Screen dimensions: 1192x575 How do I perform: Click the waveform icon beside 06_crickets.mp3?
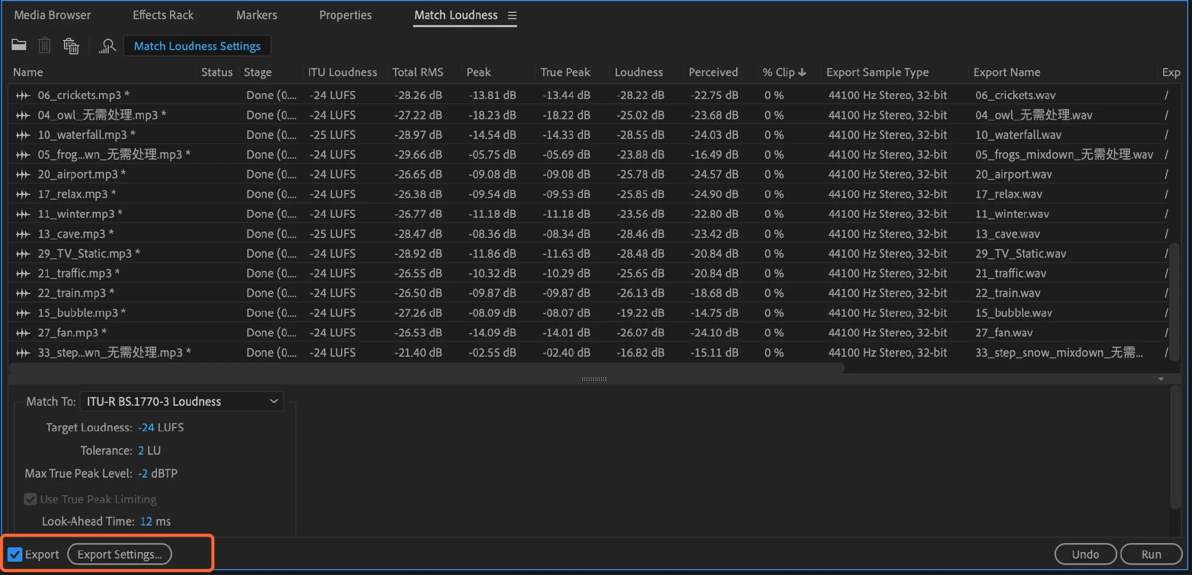[23, 95]
